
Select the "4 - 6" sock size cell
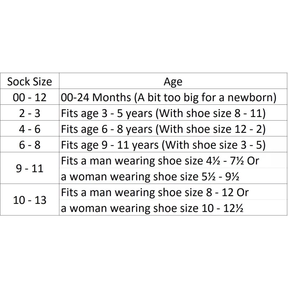pos(30,129)
